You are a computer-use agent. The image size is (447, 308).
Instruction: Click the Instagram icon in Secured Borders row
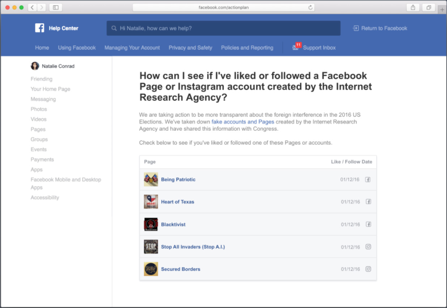click(368, 269)
